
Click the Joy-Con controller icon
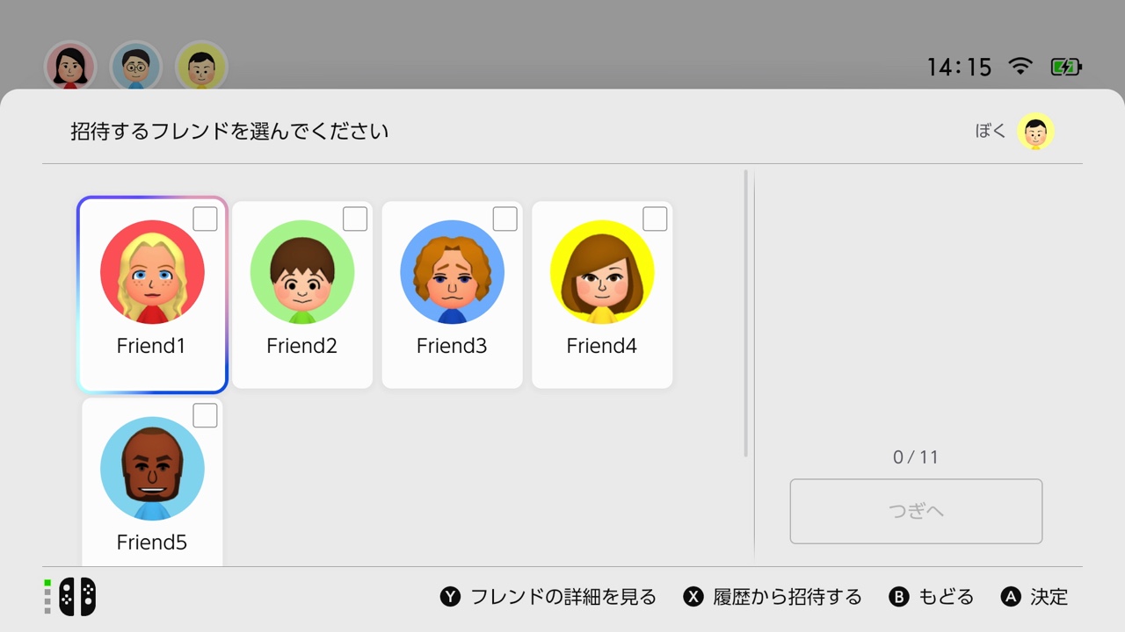pyautogui.click(x=77, y=597)
